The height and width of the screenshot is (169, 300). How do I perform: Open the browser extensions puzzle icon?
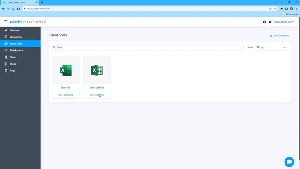tap(281, 8)
